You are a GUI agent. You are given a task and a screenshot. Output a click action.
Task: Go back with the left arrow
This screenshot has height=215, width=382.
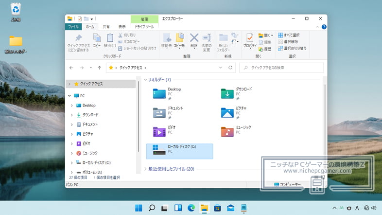[x=71, y=68]
